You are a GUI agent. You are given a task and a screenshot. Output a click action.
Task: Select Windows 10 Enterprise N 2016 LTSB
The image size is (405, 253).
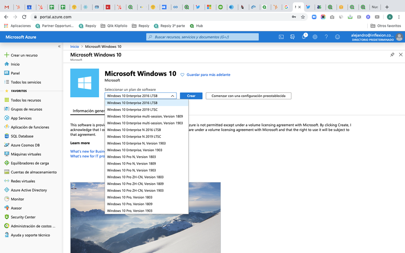(146, 130)
